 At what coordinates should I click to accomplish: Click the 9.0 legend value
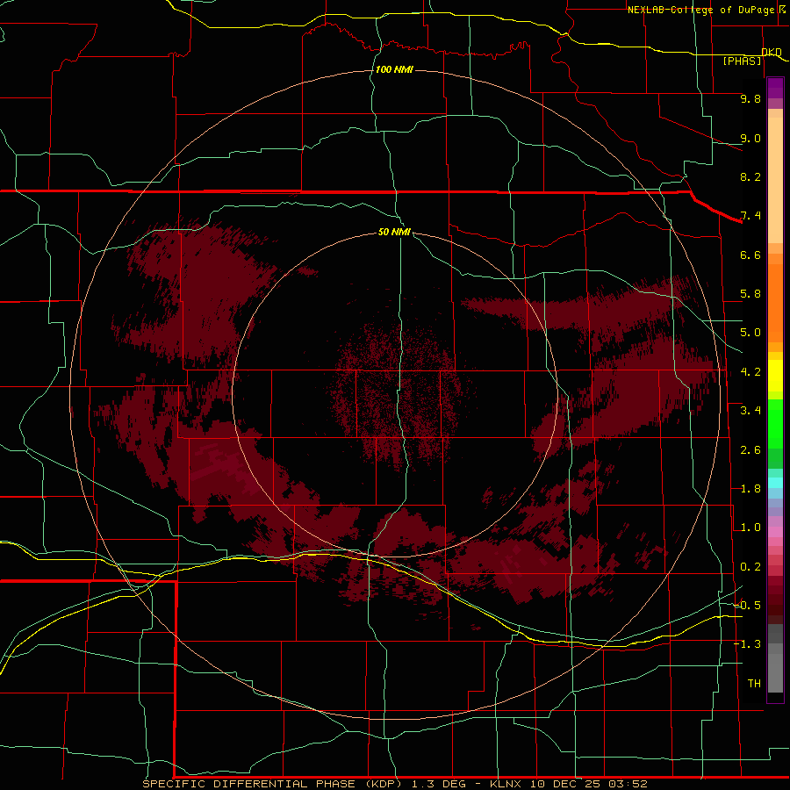(x=750, y=138)
